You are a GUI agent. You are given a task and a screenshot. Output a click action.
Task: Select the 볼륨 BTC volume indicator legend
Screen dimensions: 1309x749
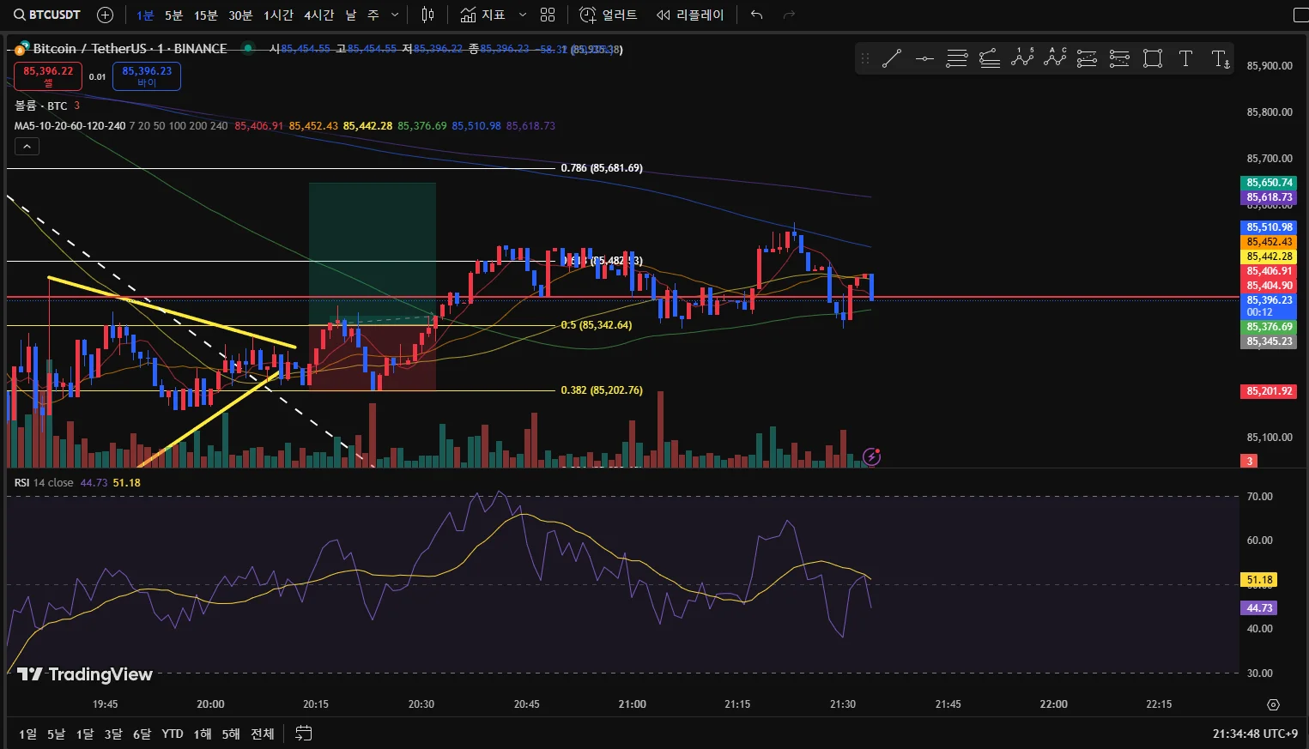point(40,106)
